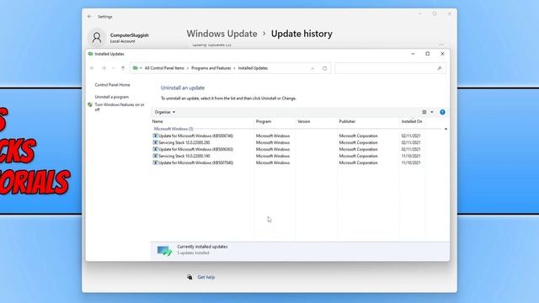This screenshot has width=539, height=303.
Task: Click 'Currently installed updates' status text
Action: 202,247
